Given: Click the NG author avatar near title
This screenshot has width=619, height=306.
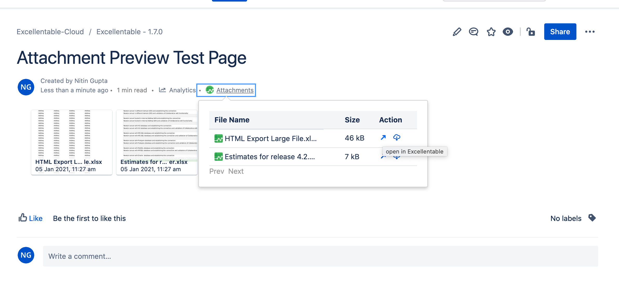Looking at the screenshot, I should [26, 87].
